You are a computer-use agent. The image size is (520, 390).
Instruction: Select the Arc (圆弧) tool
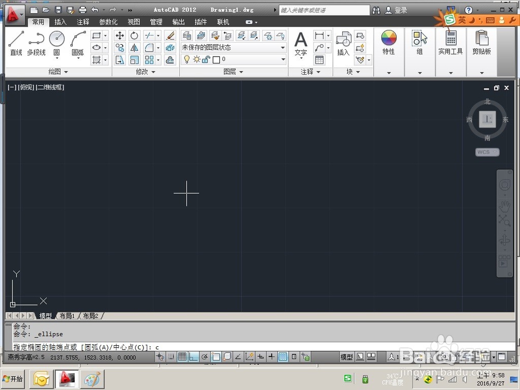tap(78, 43)
